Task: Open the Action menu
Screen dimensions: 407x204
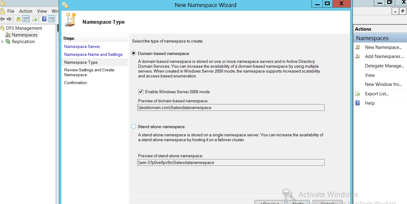Action: 26,11
